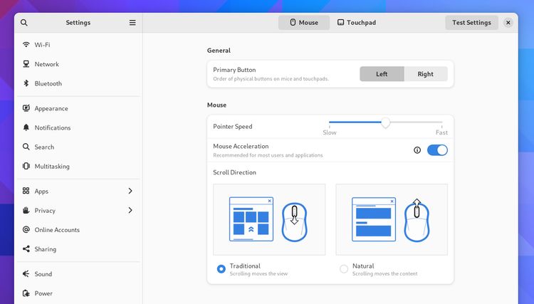Click the Test Settings button
The image size is (534, 304).
coord(471,23)
